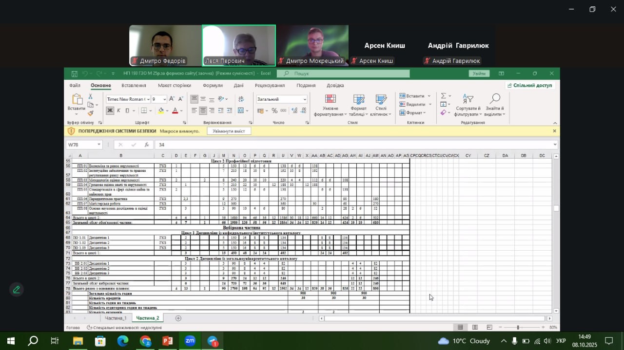Click the Format Painter brush icon
The width and height of the screenshot is (624, 350).
click(x=90, y=113)
